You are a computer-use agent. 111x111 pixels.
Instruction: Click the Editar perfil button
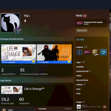click(x=82, y=31)
